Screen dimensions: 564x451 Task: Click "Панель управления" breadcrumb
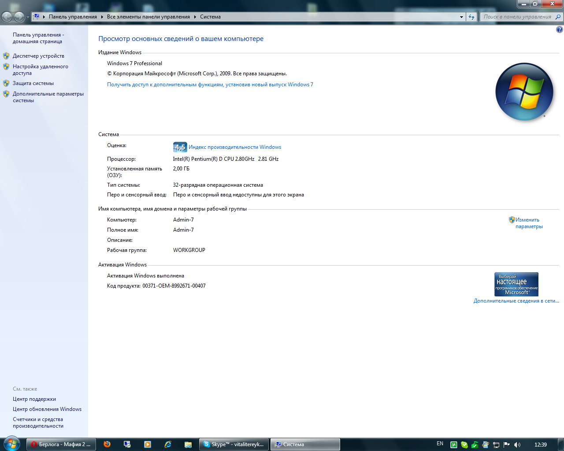point(73,17)
